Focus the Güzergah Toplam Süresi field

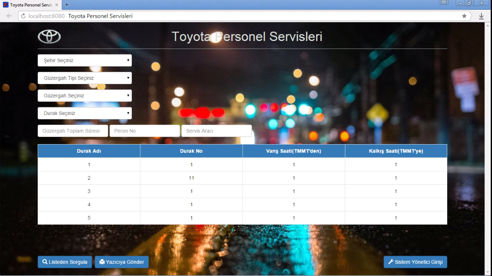point(73,131)
